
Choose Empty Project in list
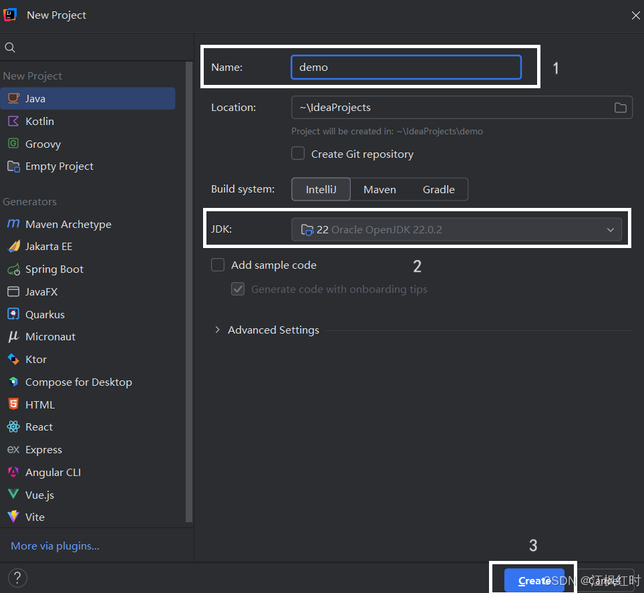click(88, 166)
